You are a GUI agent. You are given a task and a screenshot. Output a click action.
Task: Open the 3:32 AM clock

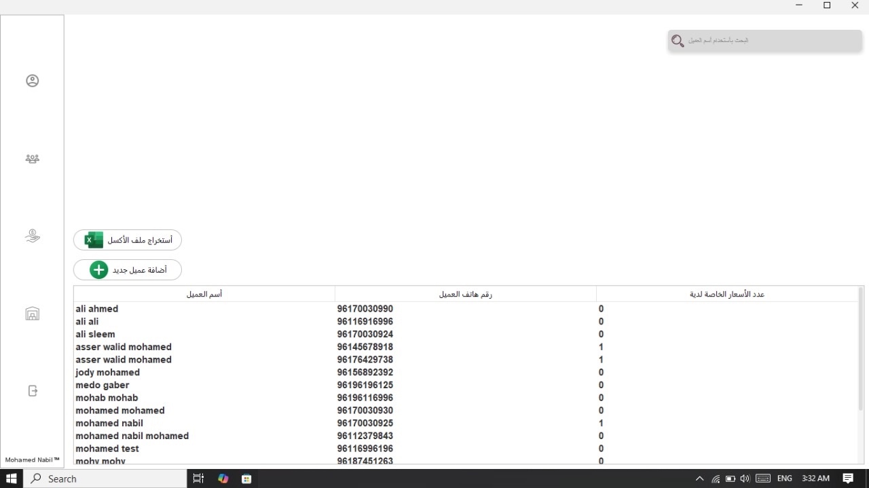pyautogui.click(x=815, y=478)
